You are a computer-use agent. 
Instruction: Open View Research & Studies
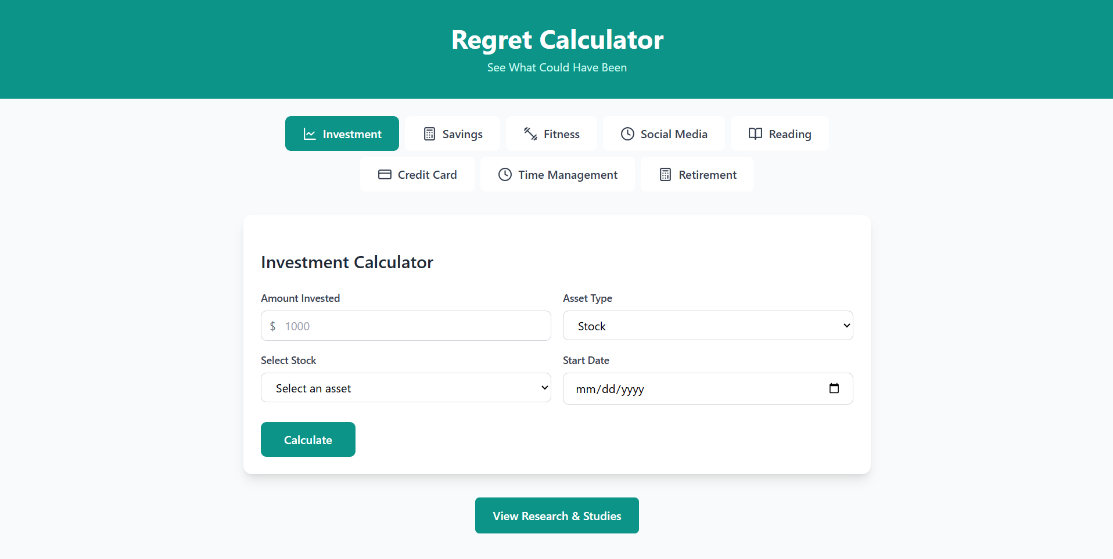(x=556, y=515)
